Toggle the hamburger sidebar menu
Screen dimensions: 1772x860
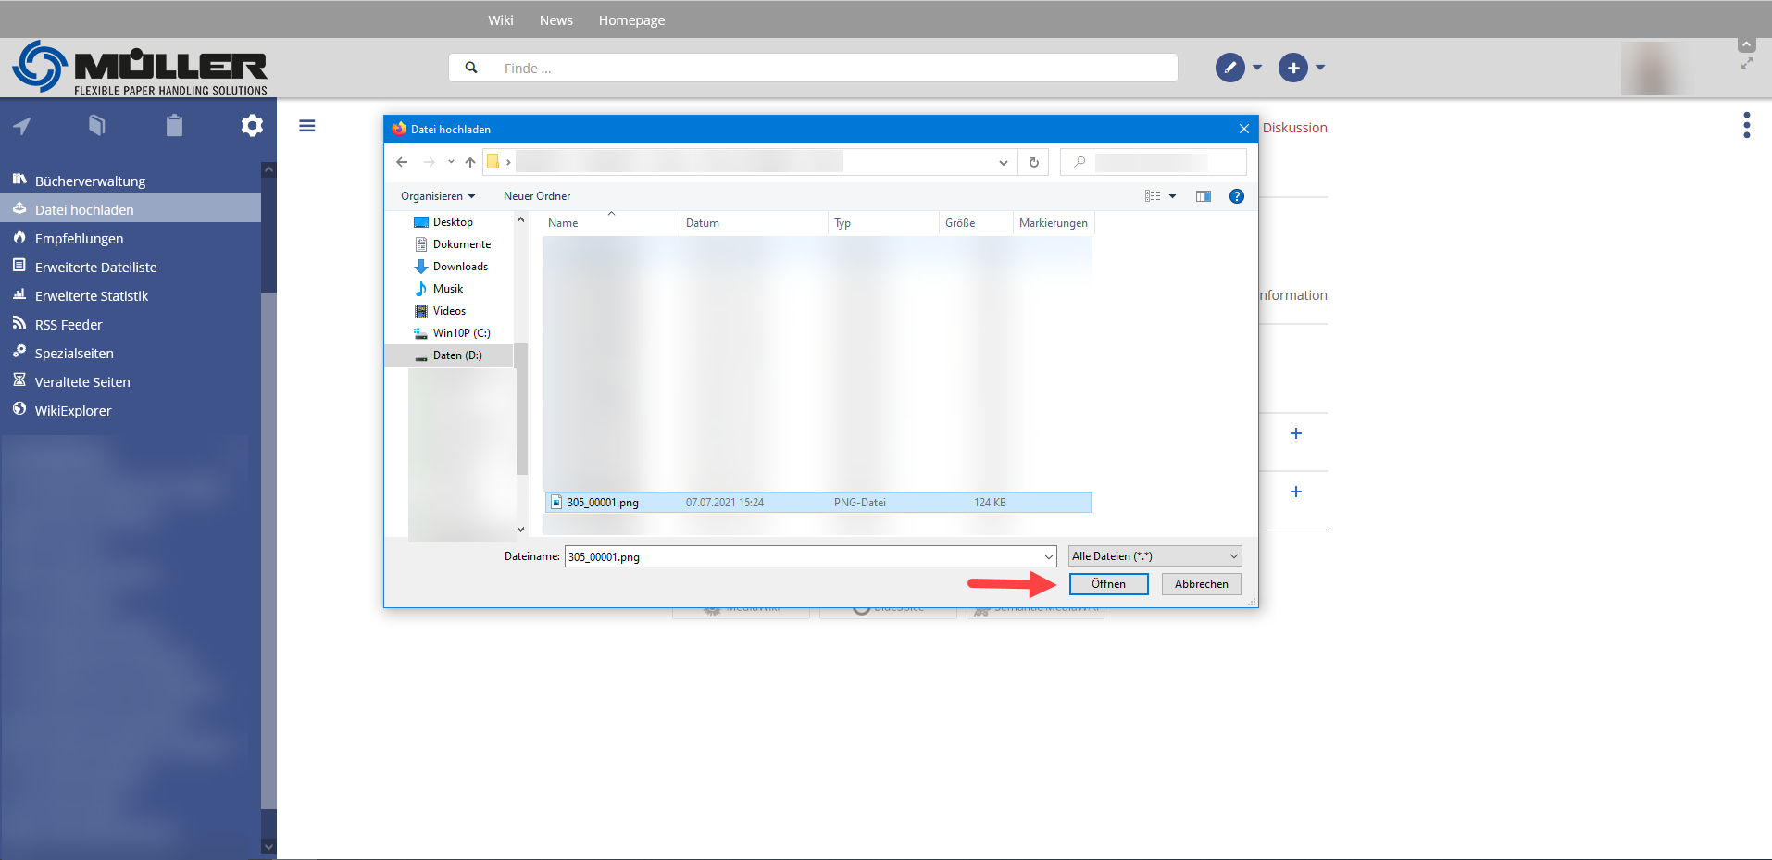pos(307,126)
